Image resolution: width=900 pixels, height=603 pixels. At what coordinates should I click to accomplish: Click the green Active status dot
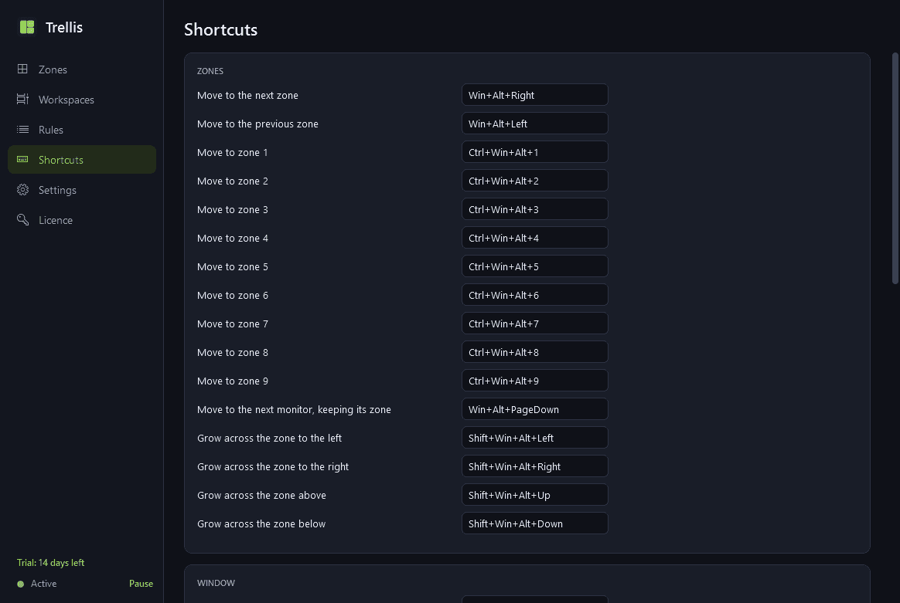(x=21, y=584)
